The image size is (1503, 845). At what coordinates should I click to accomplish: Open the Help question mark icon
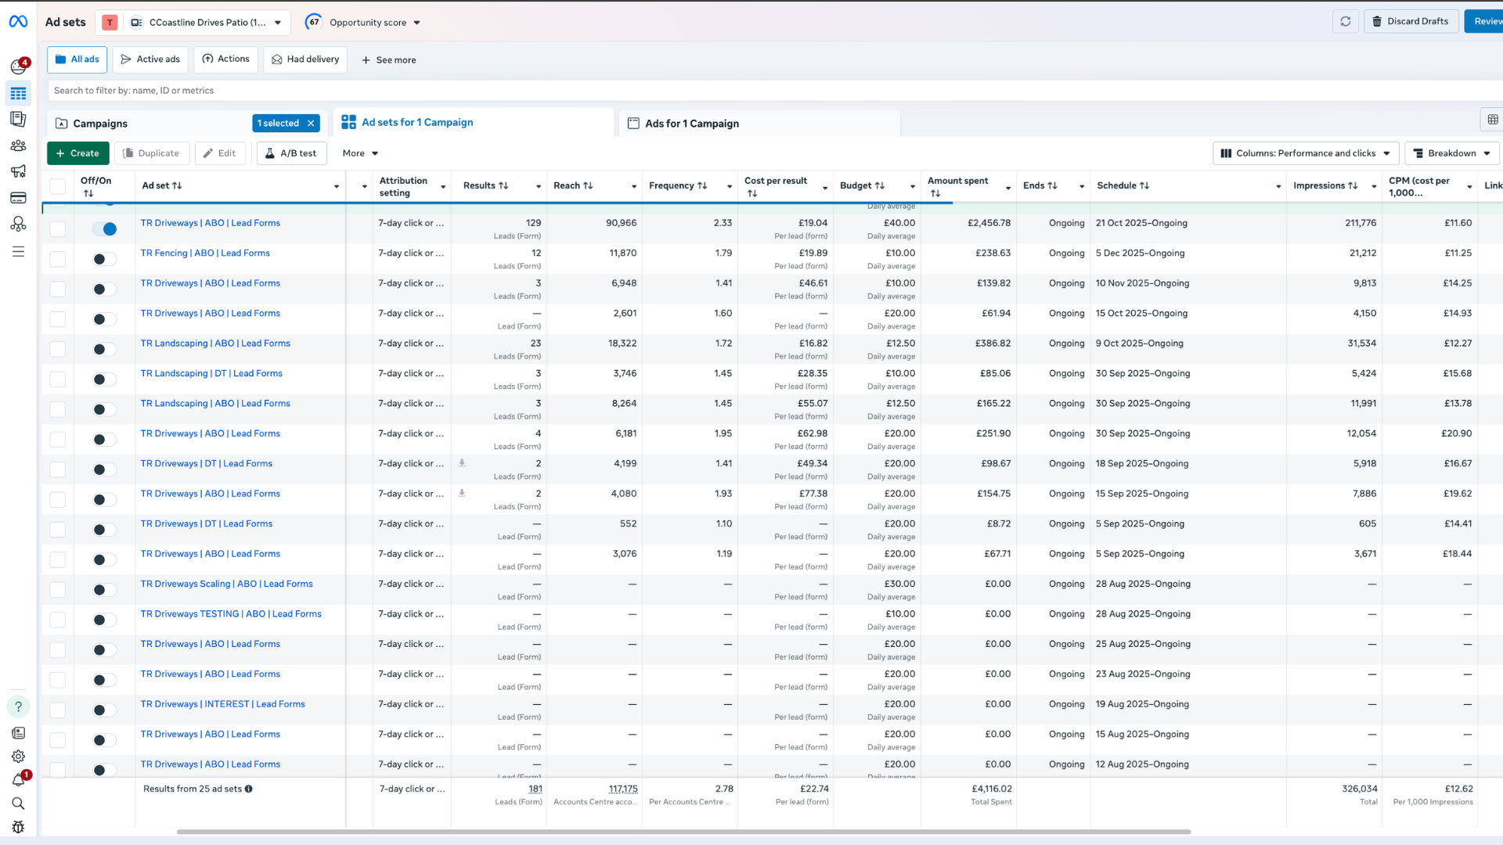click(18, 707)
